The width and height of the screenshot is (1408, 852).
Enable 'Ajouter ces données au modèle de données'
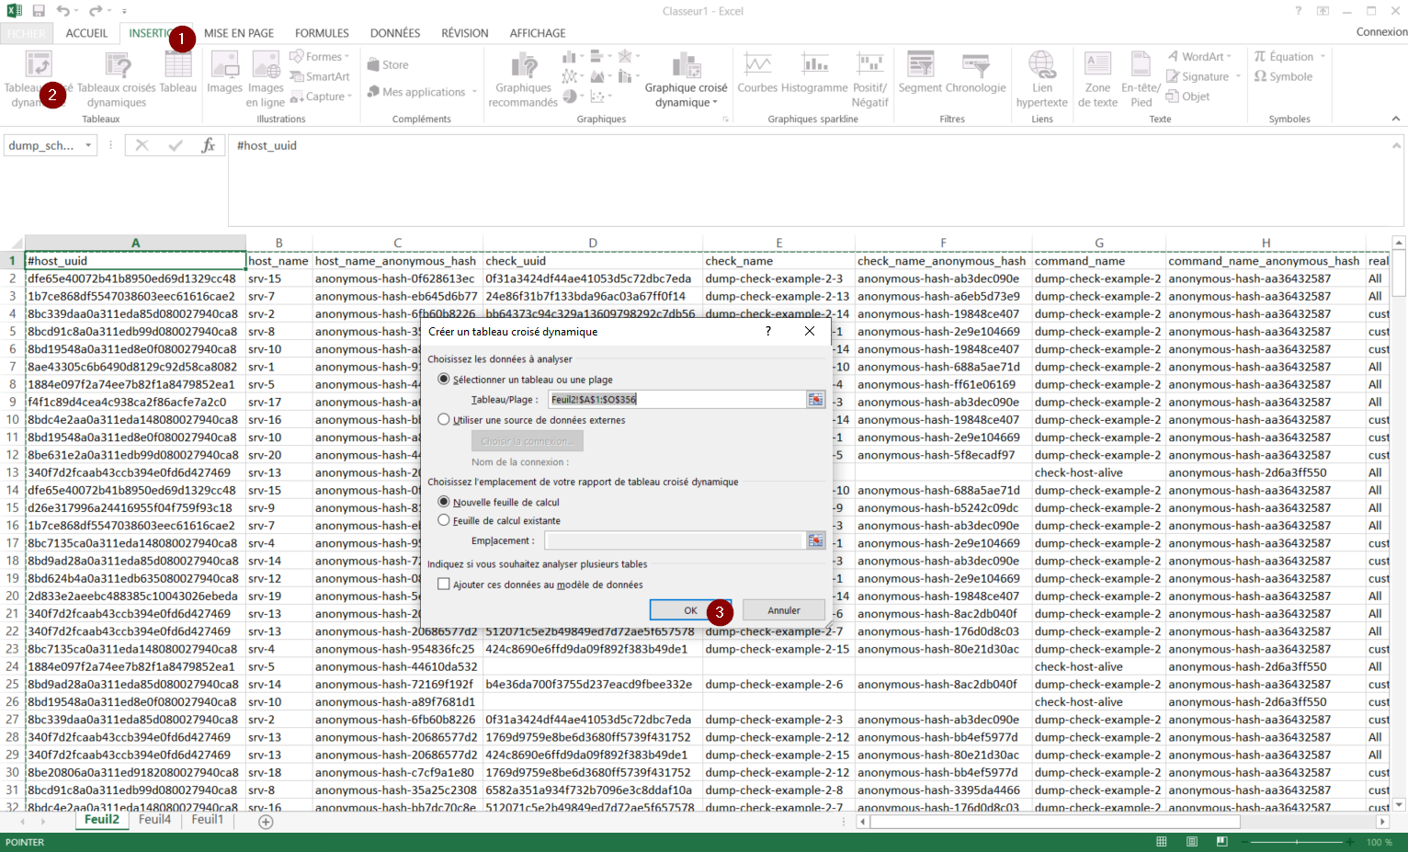pos(444,585)
